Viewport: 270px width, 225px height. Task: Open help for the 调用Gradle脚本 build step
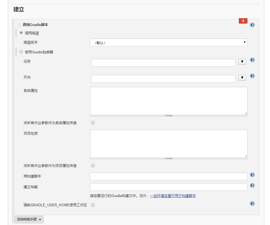pyautogui.click(x=252, y=25)
